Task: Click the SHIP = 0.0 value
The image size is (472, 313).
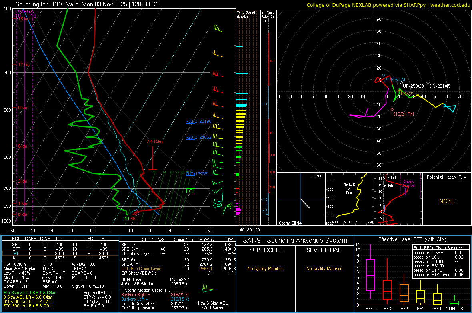Action: point(94,306)
